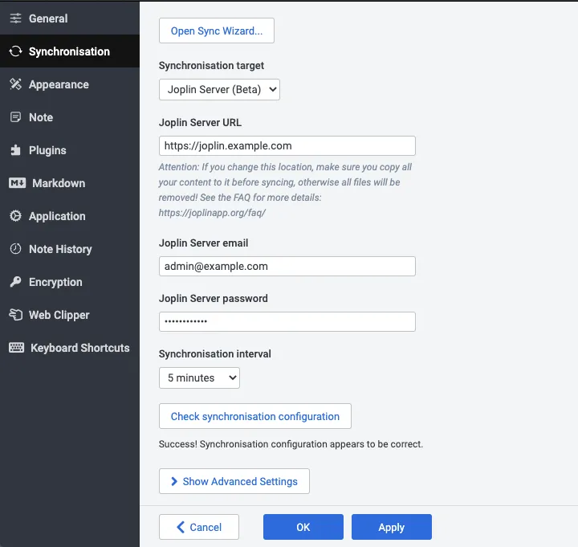The height and width of the screenshot is (547, 578).
Task: Click the 'Joplin Server email' label
Action: tap(203, 243)
